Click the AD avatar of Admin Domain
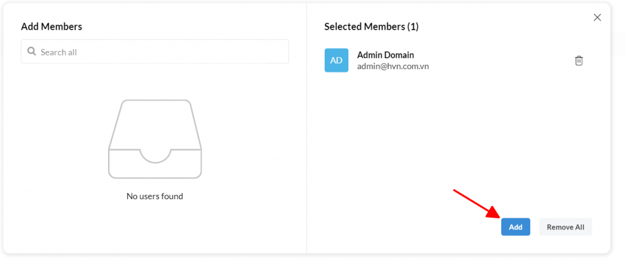Image resolution: width=625 pixels, height=264 pixels. (336, 60)
